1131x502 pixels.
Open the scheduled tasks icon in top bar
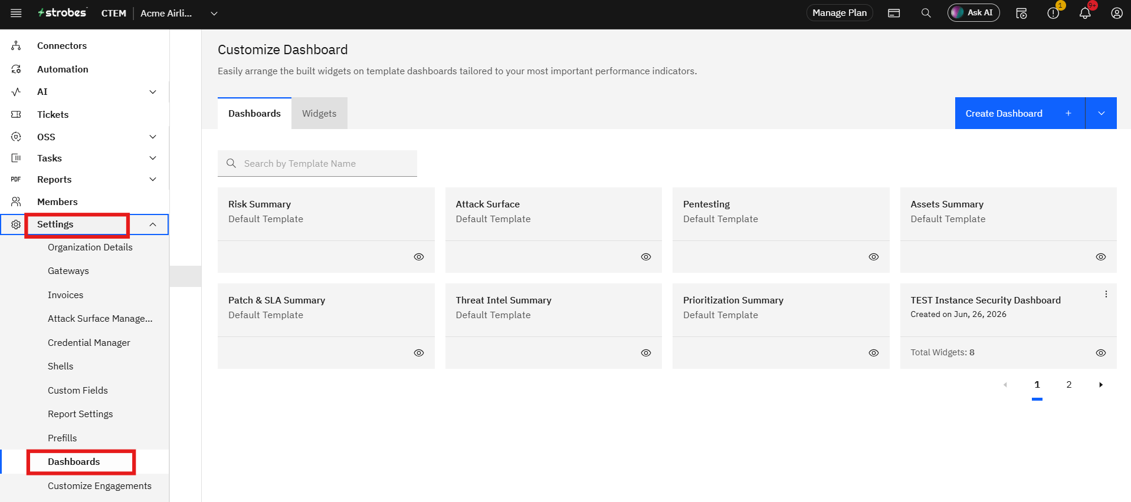point(1022,13)
